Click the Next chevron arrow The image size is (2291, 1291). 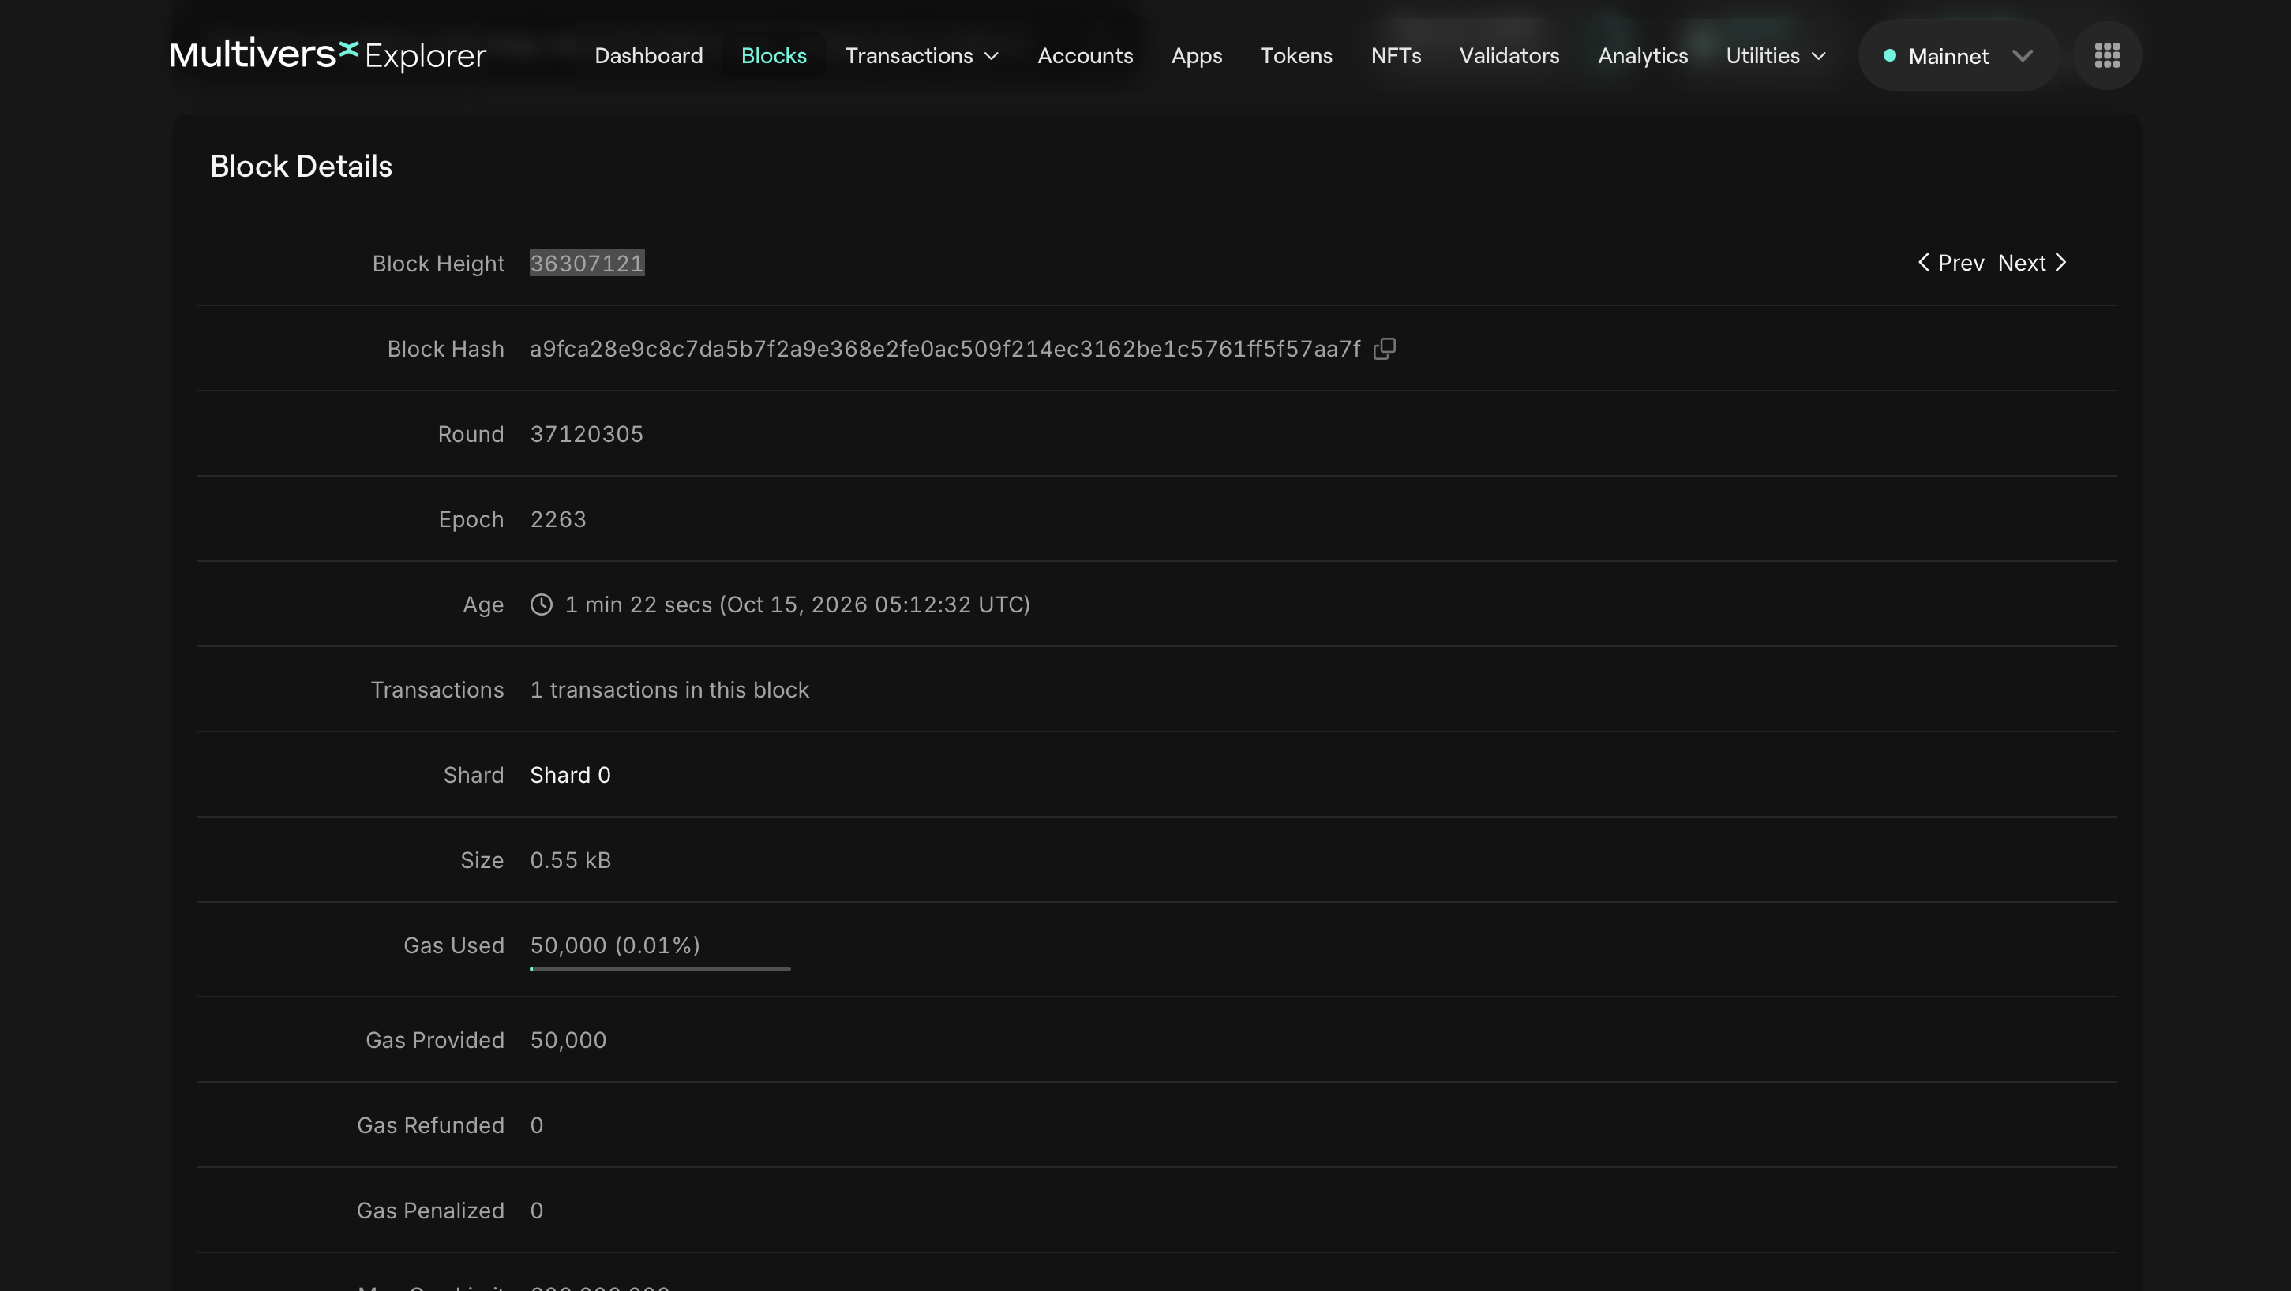pos(2060,262)
